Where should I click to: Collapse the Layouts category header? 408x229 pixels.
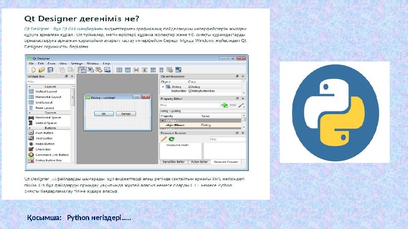49,87
